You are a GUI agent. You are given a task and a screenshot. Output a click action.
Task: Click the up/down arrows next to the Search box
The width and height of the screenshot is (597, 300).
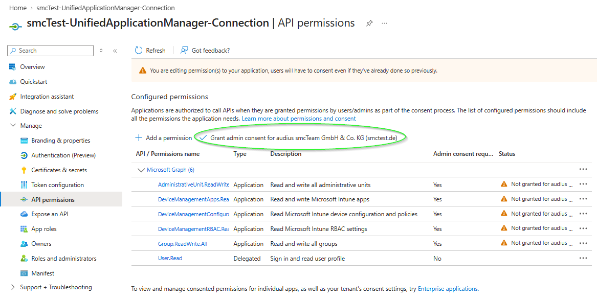101,51
